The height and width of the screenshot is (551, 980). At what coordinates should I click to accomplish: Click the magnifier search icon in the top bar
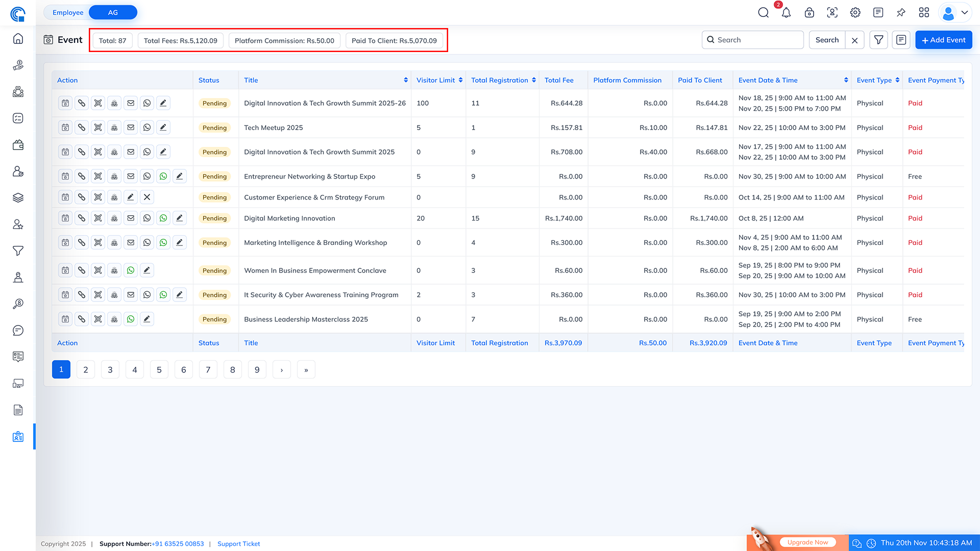click(x=763, y=12)
